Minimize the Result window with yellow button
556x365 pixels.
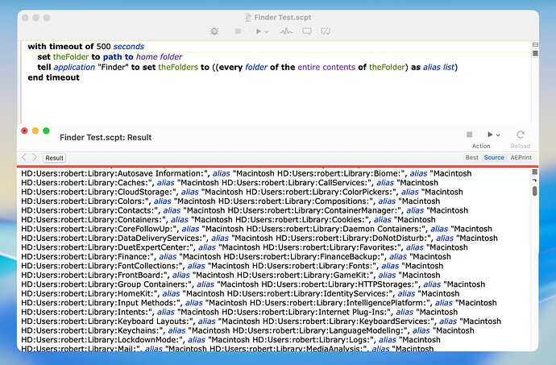tap(35, 131)
